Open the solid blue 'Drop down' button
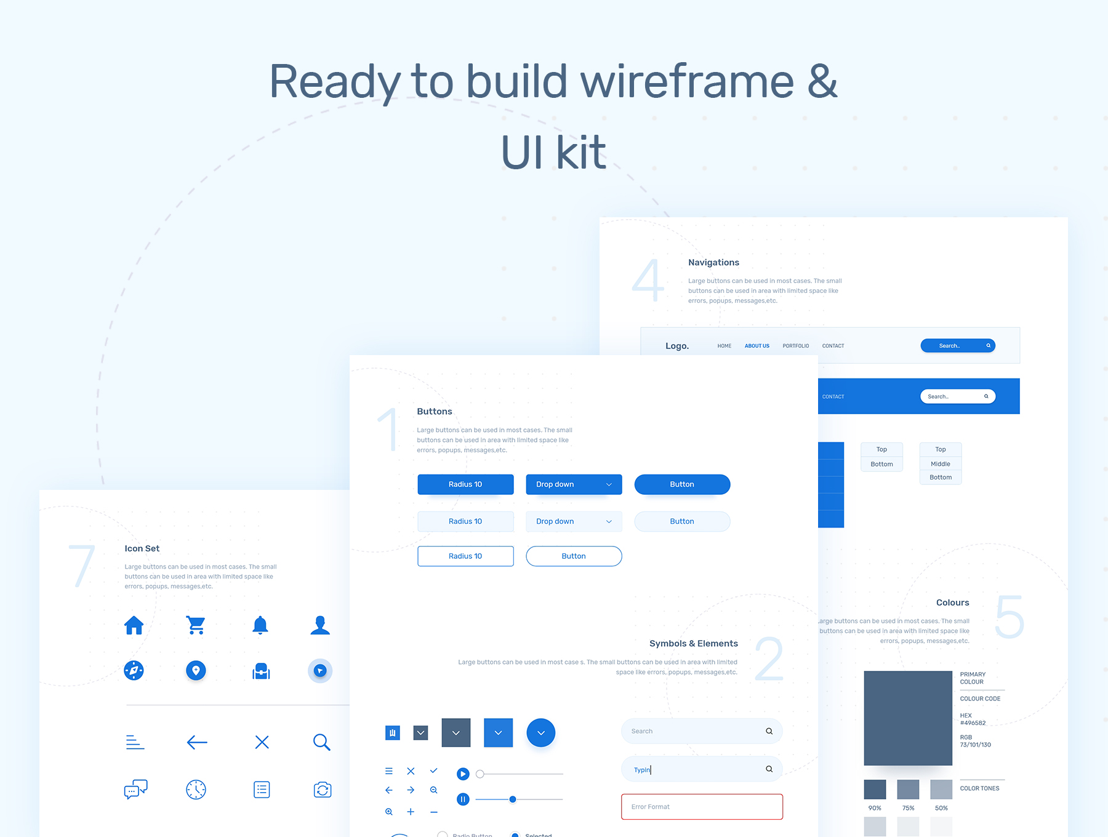Viewport: 1108px width, 837px height. pos(574,484)
